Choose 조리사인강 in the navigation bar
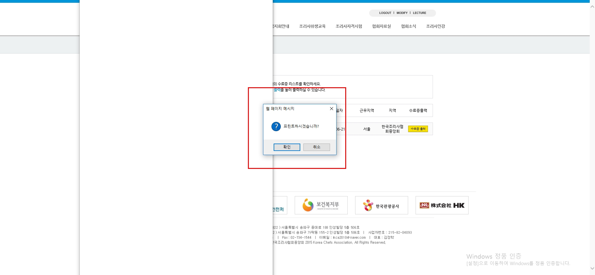 [435, 26]
